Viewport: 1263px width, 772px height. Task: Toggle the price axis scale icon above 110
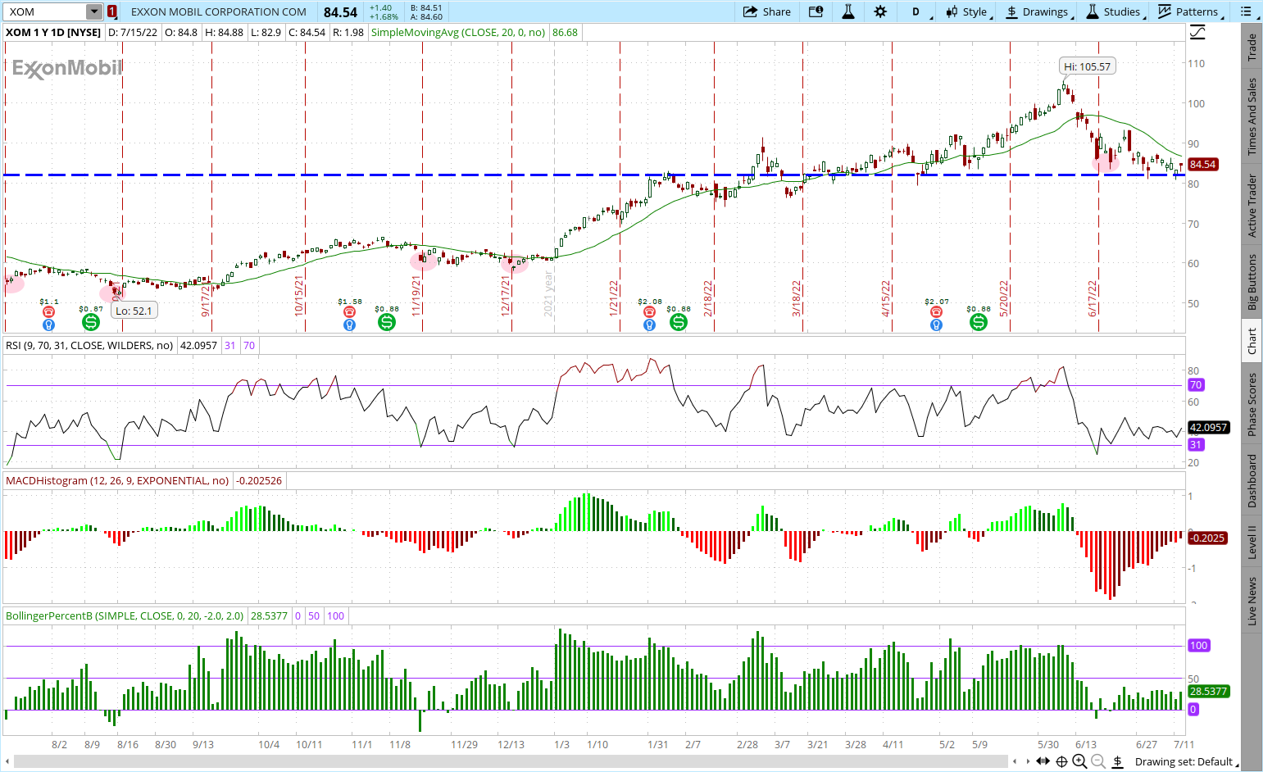coord(1197,33)
